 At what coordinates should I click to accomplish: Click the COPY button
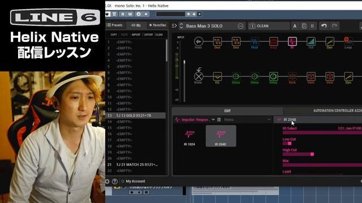coord(114,35)
